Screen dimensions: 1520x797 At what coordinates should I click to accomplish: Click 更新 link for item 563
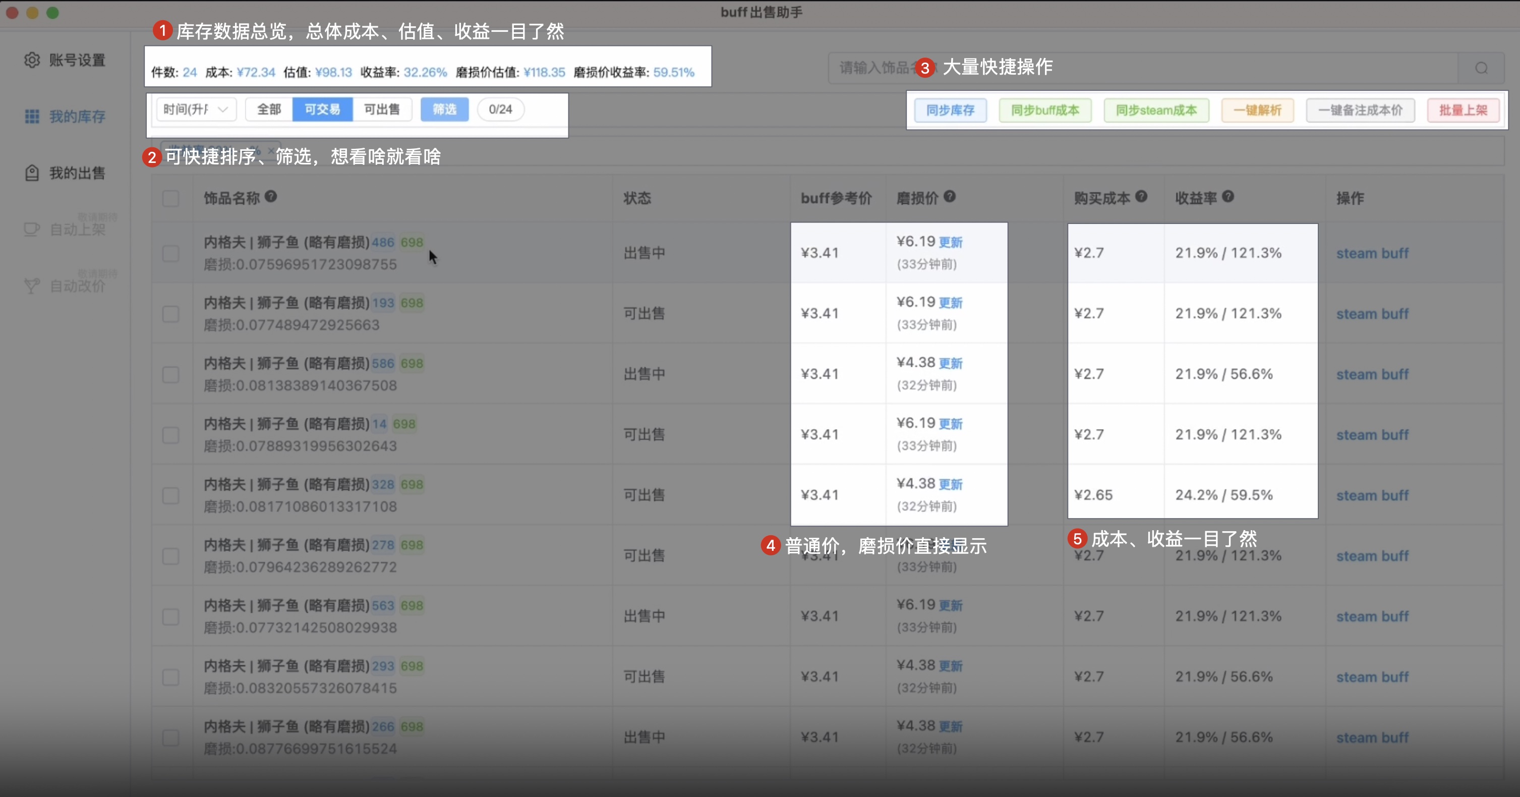tap(951, 605)
